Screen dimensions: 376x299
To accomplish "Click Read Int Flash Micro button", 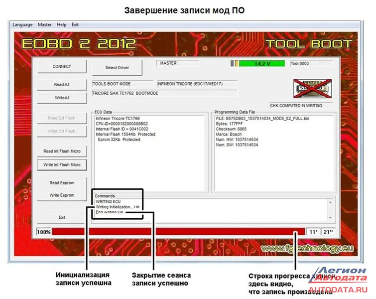I will pyautogui.click(x=62, y=151).
